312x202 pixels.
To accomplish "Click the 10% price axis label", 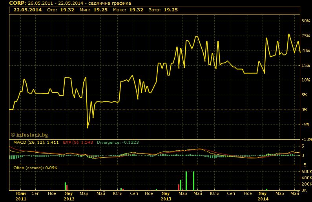I will (306, 80).
